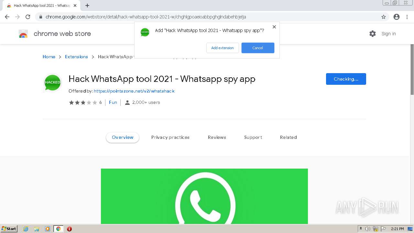The width and height of the screenshot is (414, 233).
Task: Go to Home breadcrumb link
Action: 49,57
